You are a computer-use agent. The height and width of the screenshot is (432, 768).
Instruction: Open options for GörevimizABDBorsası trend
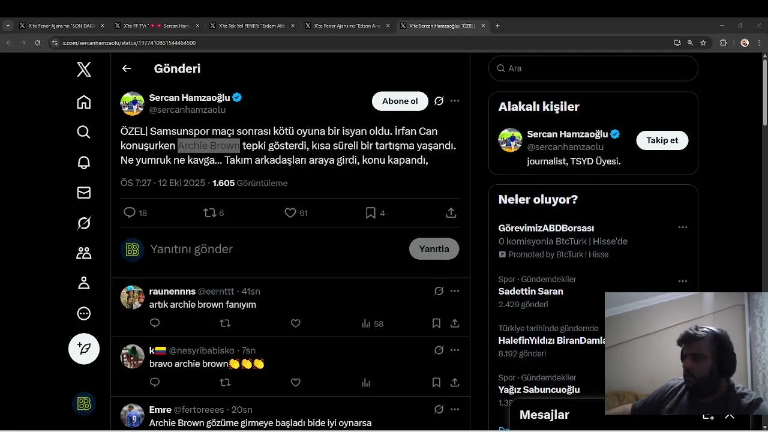click(683, 227)
